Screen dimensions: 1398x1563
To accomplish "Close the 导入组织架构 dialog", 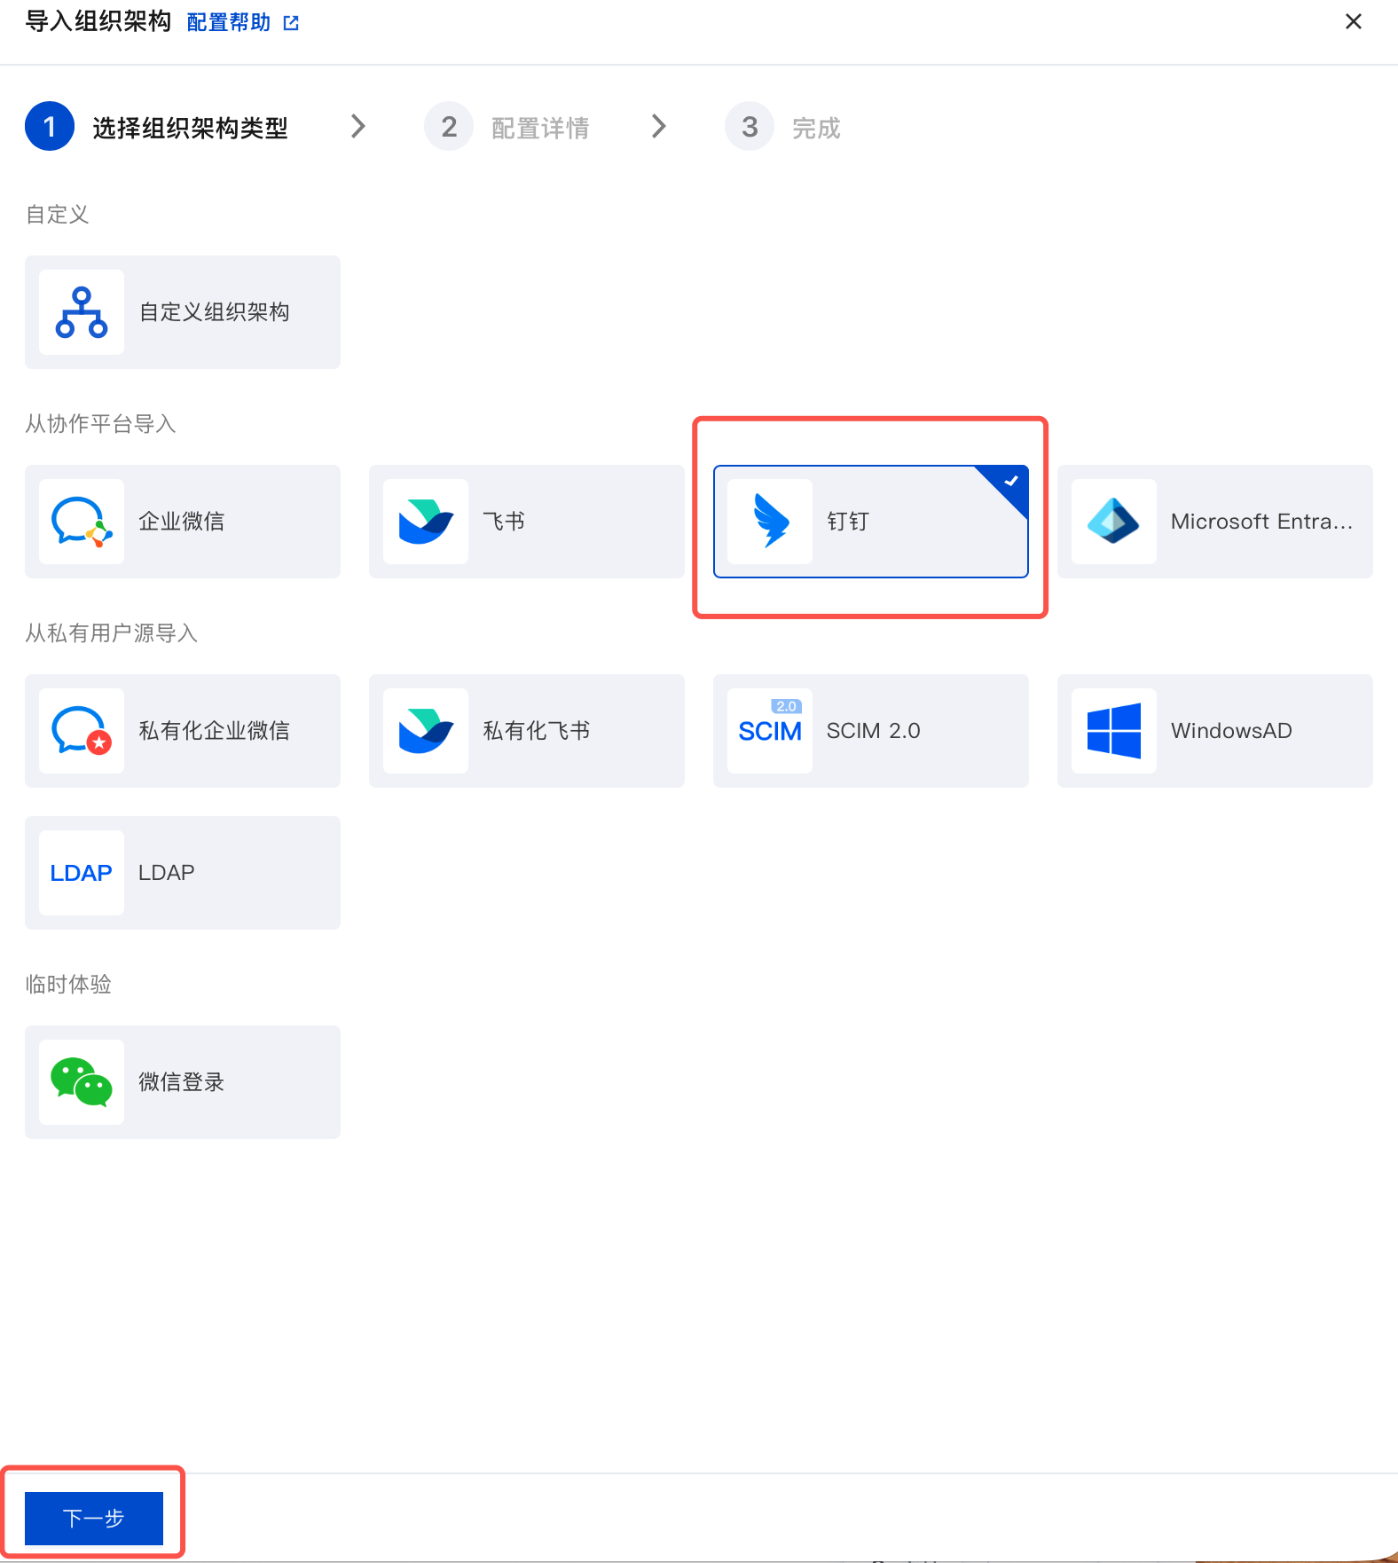I will point(1354,21).
